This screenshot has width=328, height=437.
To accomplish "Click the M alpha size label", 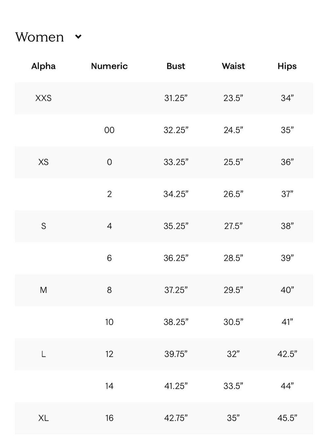I will [x=43, y=290].
